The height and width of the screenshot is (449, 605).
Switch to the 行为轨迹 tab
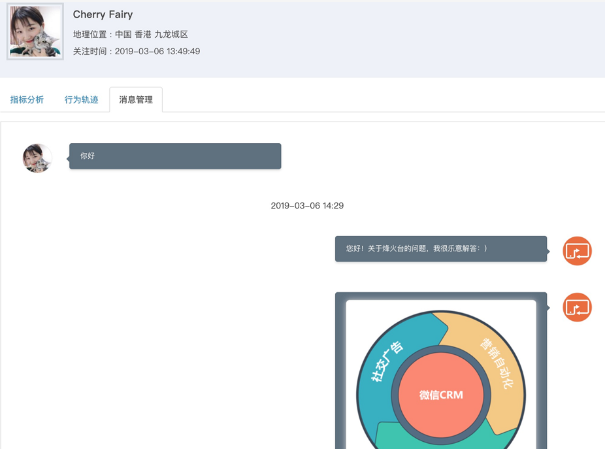(81, 99)
